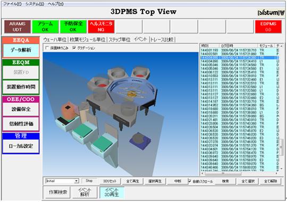
Task: Open ローカル設定 under 管理
Action: click(x=21, y=146)
